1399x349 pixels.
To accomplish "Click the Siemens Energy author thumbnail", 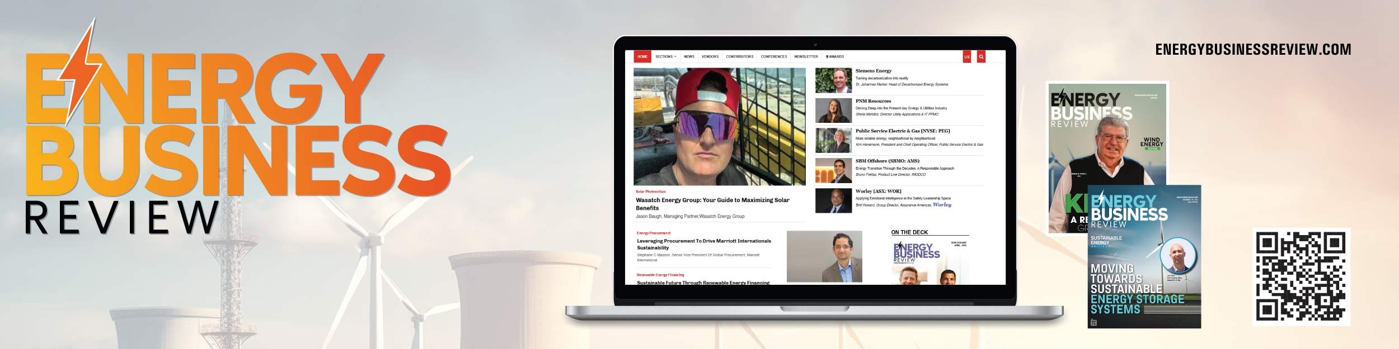I will click(833, 80).
